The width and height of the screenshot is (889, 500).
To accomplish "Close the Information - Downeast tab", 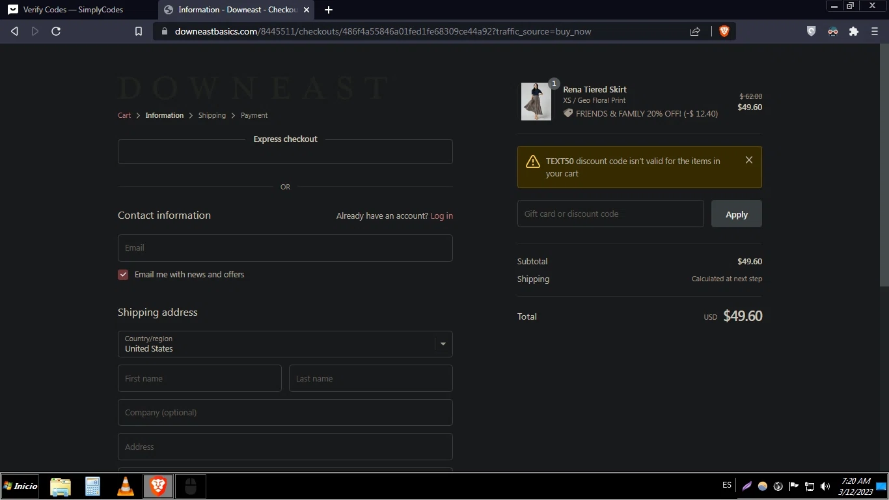I will coord(305,10).
